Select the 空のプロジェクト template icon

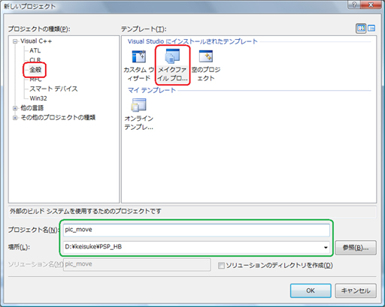point(206,56)
